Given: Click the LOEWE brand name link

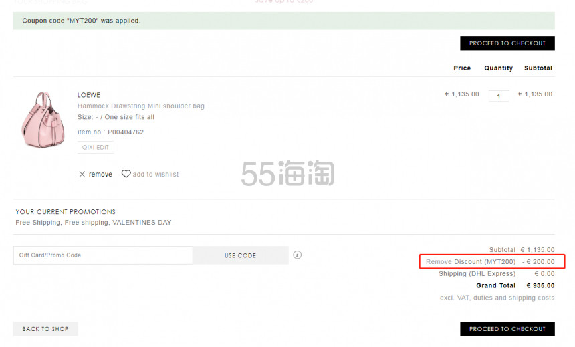Looking at the screenshot, I should [x=89, y=95].
